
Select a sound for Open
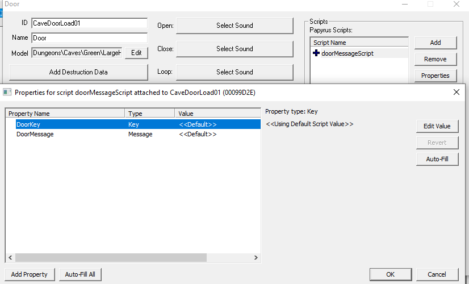(235, 26)
